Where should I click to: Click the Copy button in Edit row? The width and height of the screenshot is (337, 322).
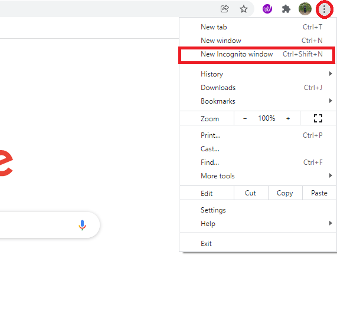(x=285, y=193)
